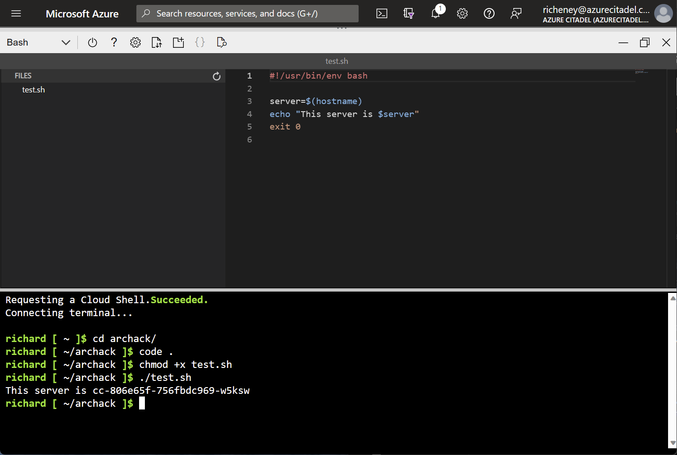The width and height of the screenshot is (677, 455).
Task: Open the Help question mark in header
Action: [x=489, y=13]
